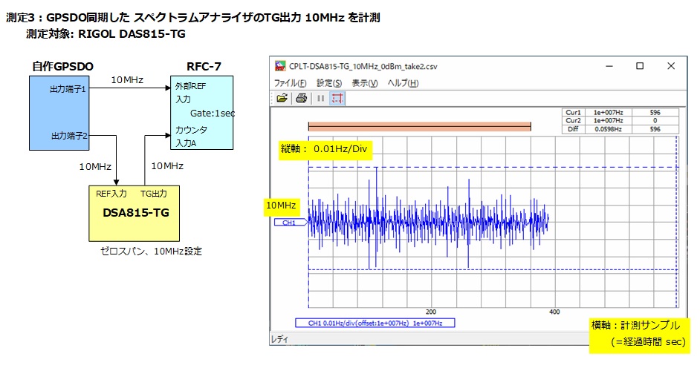The height and width of the screenshot is (368, 700).
Task: Click the 出力端子1 label in the GPSDO block
Action: [68, 89]
